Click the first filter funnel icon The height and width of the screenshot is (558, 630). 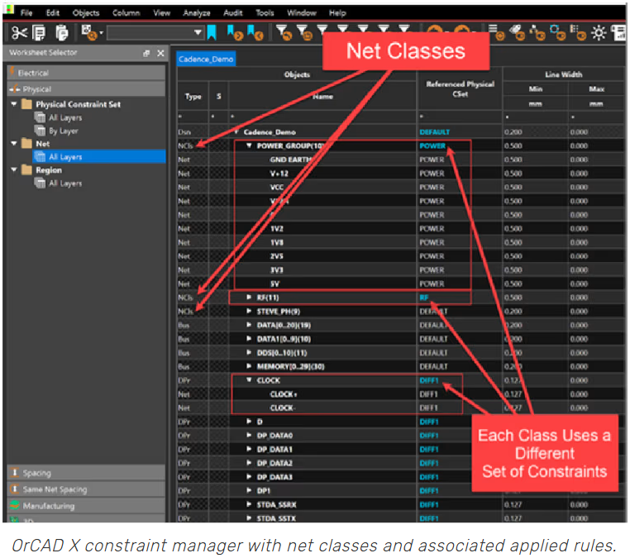pos(284,33)
